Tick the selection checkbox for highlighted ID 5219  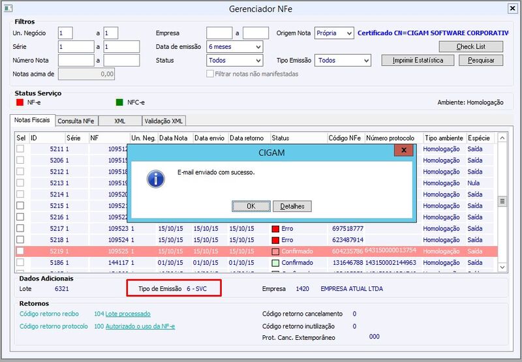pos(20,251)
